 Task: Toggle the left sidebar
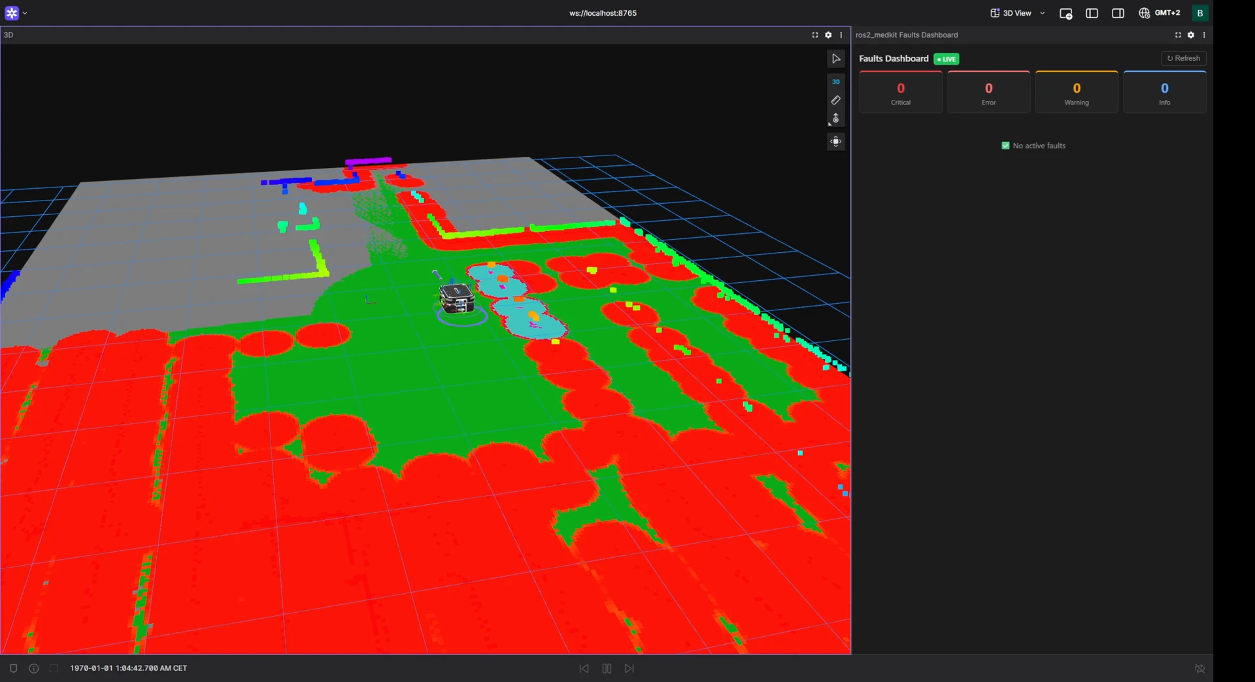click(1092, 13)
